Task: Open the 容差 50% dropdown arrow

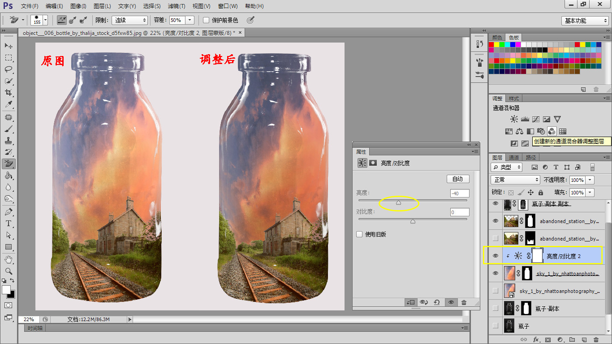Action: (x=190, y=20)
